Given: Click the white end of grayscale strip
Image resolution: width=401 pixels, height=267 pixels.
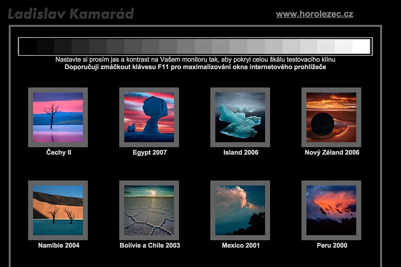Looking at the screenshot, I should pyautogui.click(x=361, y=46).
